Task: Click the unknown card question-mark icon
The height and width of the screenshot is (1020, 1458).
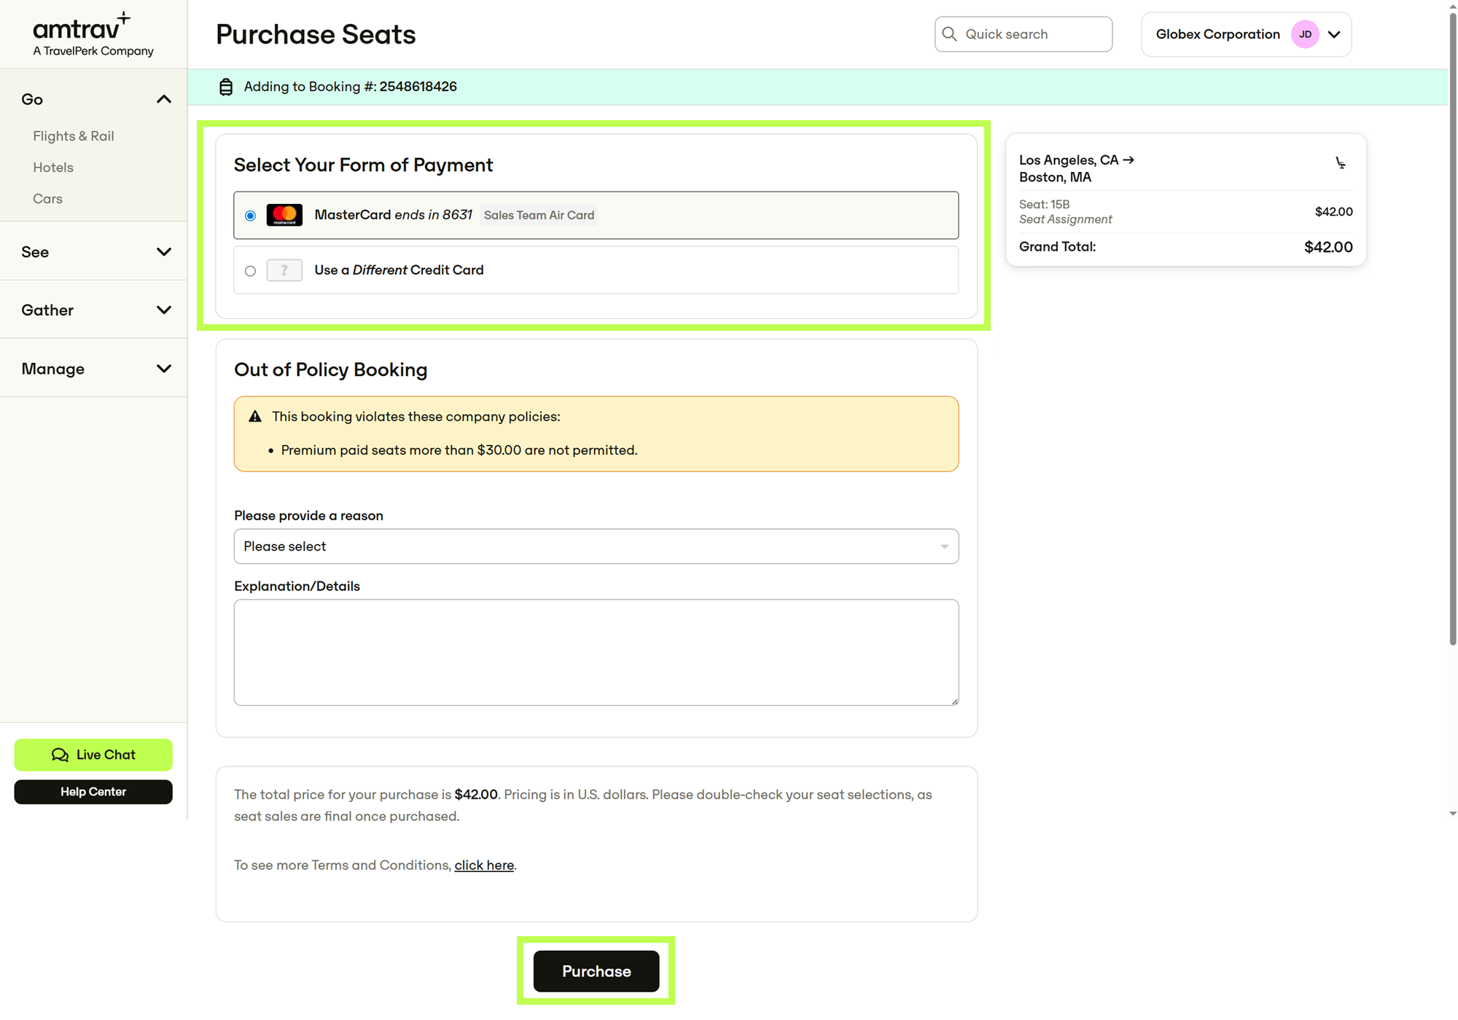Action: (x=284, y=270)
